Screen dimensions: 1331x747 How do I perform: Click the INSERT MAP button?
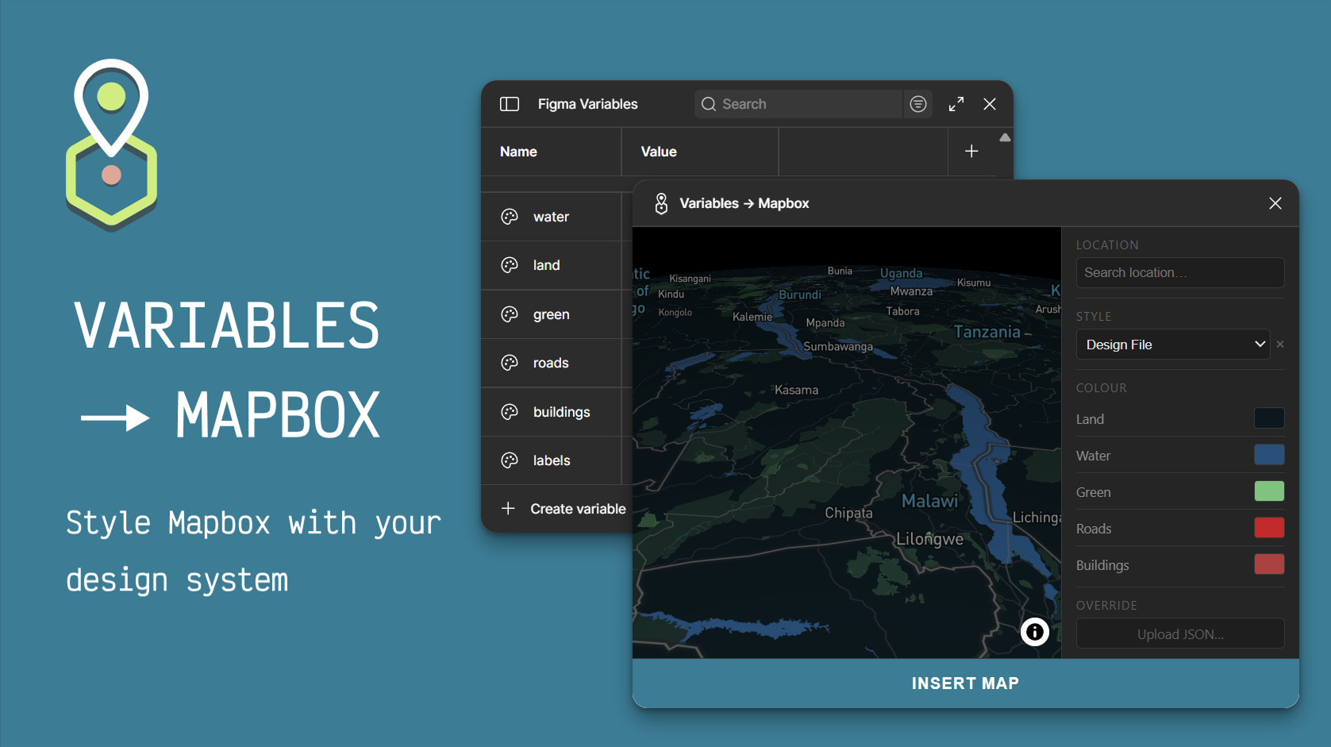pyautogui.click(x=965, y=683)
